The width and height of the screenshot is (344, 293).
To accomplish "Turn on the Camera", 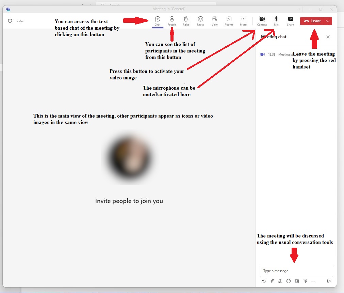I will coord(262,20).
